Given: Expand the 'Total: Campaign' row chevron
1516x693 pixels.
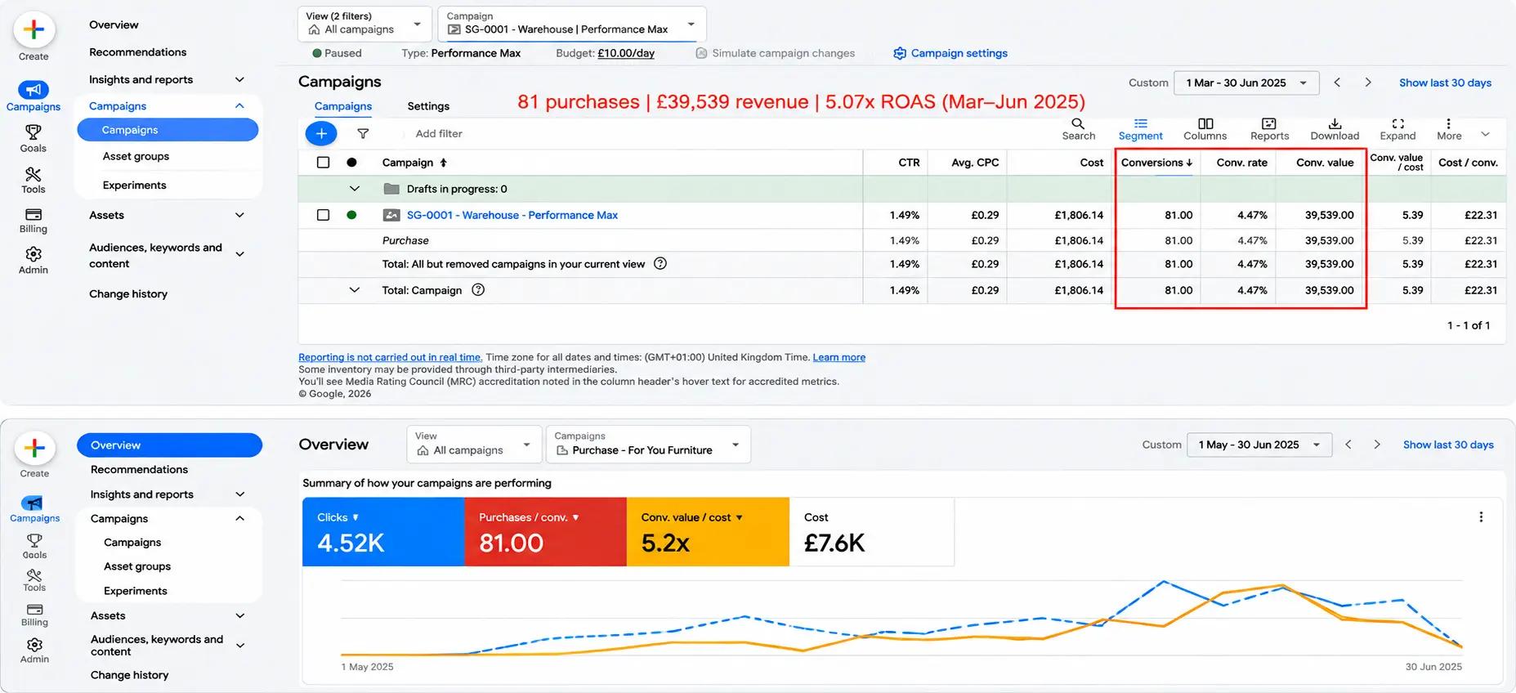Looking at the screenshot, I should pos(354,289).
